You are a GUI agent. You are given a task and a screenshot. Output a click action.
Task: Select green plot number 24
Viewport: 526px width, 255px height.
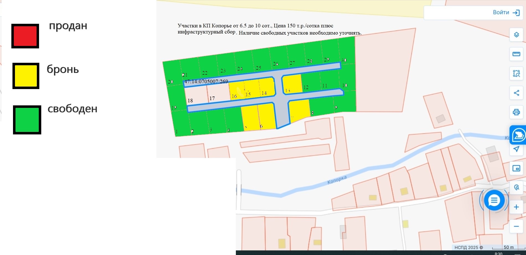(x=243, y=61)
